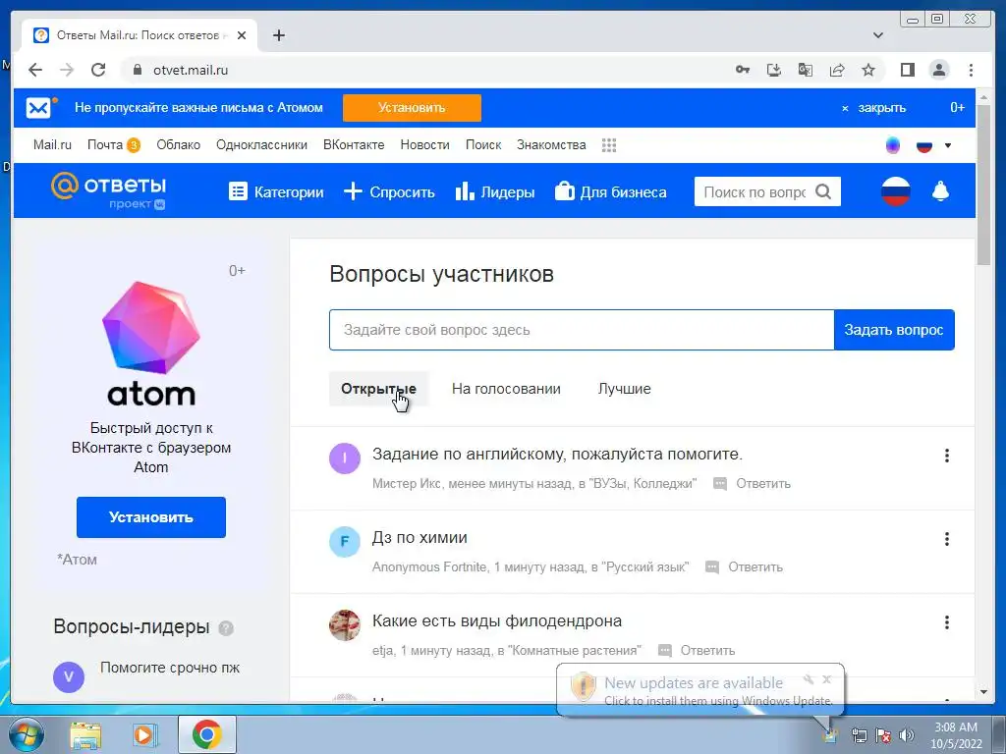The width and height of the screenshot is (1006, 754).
Task: Open question Дз по химии
Action: coord(419,537)
